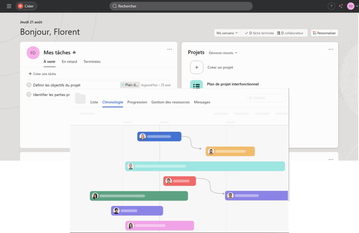Image resolution: width=359 pixels, height=233 pixels.
Task: Open the hamburger navigation menu
Action: pos(9,6)
